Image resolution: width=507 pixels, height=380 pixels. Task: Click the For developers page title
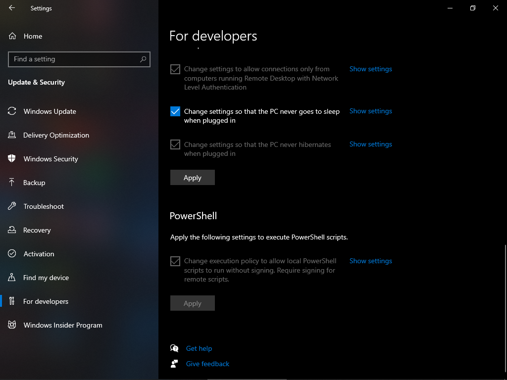[x=213, y=36]
